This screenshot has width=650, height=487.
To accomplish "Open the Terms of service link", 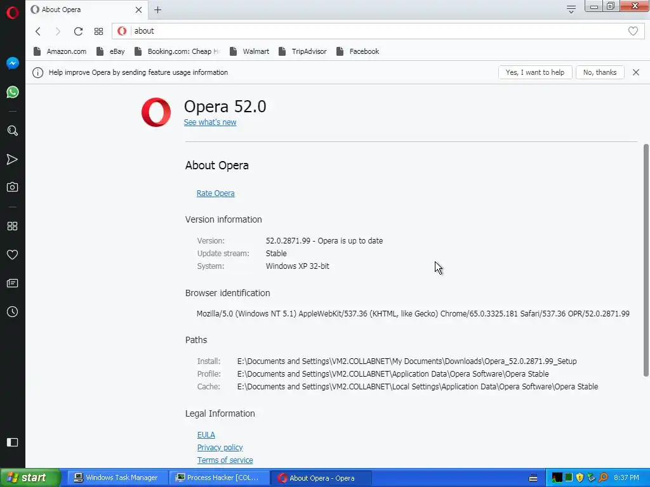I will click(225, 460).
